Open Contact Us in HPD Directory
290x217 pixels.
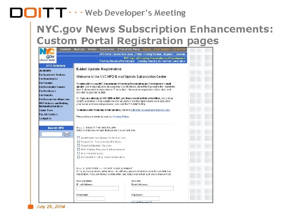[x=45, y=119]
